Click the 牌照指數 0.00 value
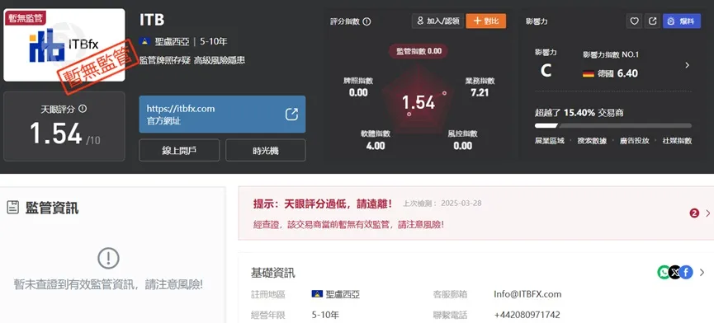 [358, 92]
